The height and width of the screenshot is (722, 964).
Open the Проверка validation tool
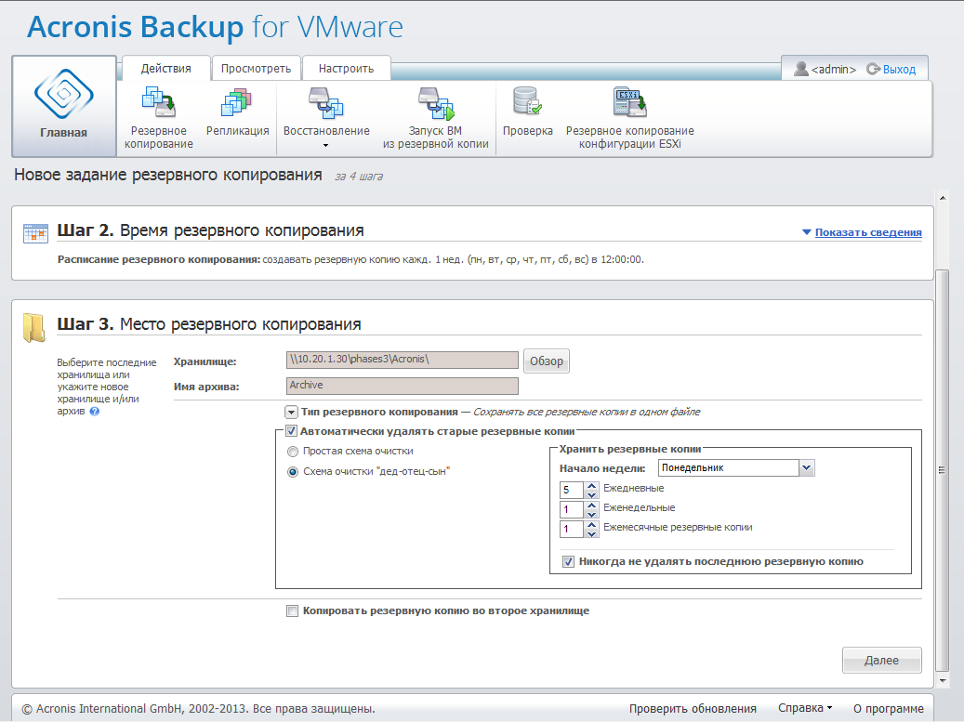pos(527,112)
